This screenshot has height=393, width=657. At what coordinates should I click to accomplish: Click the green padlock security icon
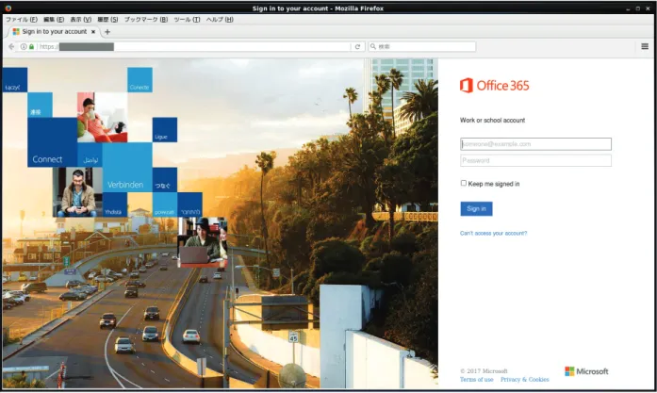(31, 46)
